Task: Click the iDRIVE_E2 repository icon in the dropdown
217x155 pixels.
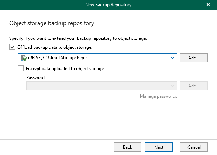Action: [24, 58]
